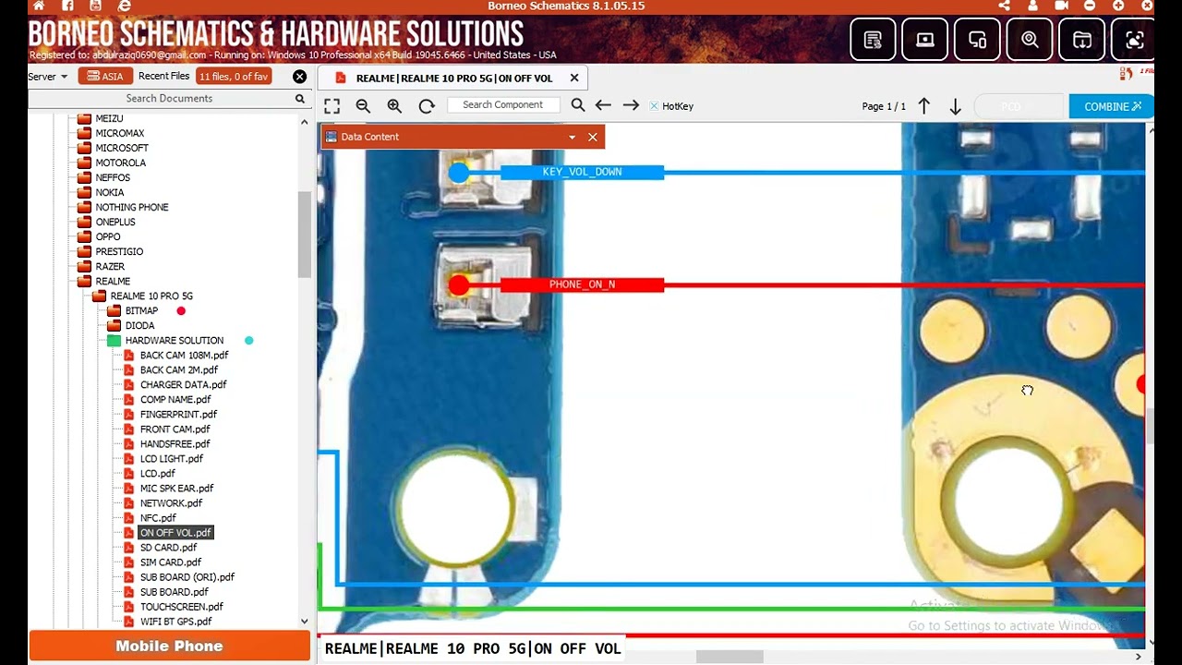Open NETWORK.pdf
This screenshot has width=1182, height=665.
click(x=171, y=502)
